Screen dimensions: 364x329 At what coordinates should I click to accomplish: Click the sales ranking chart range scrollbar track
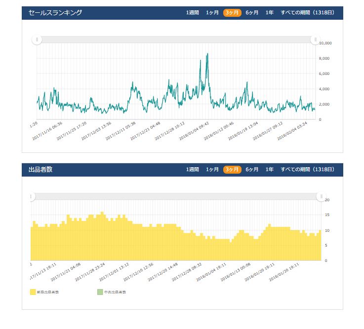(x=176, y=39)
